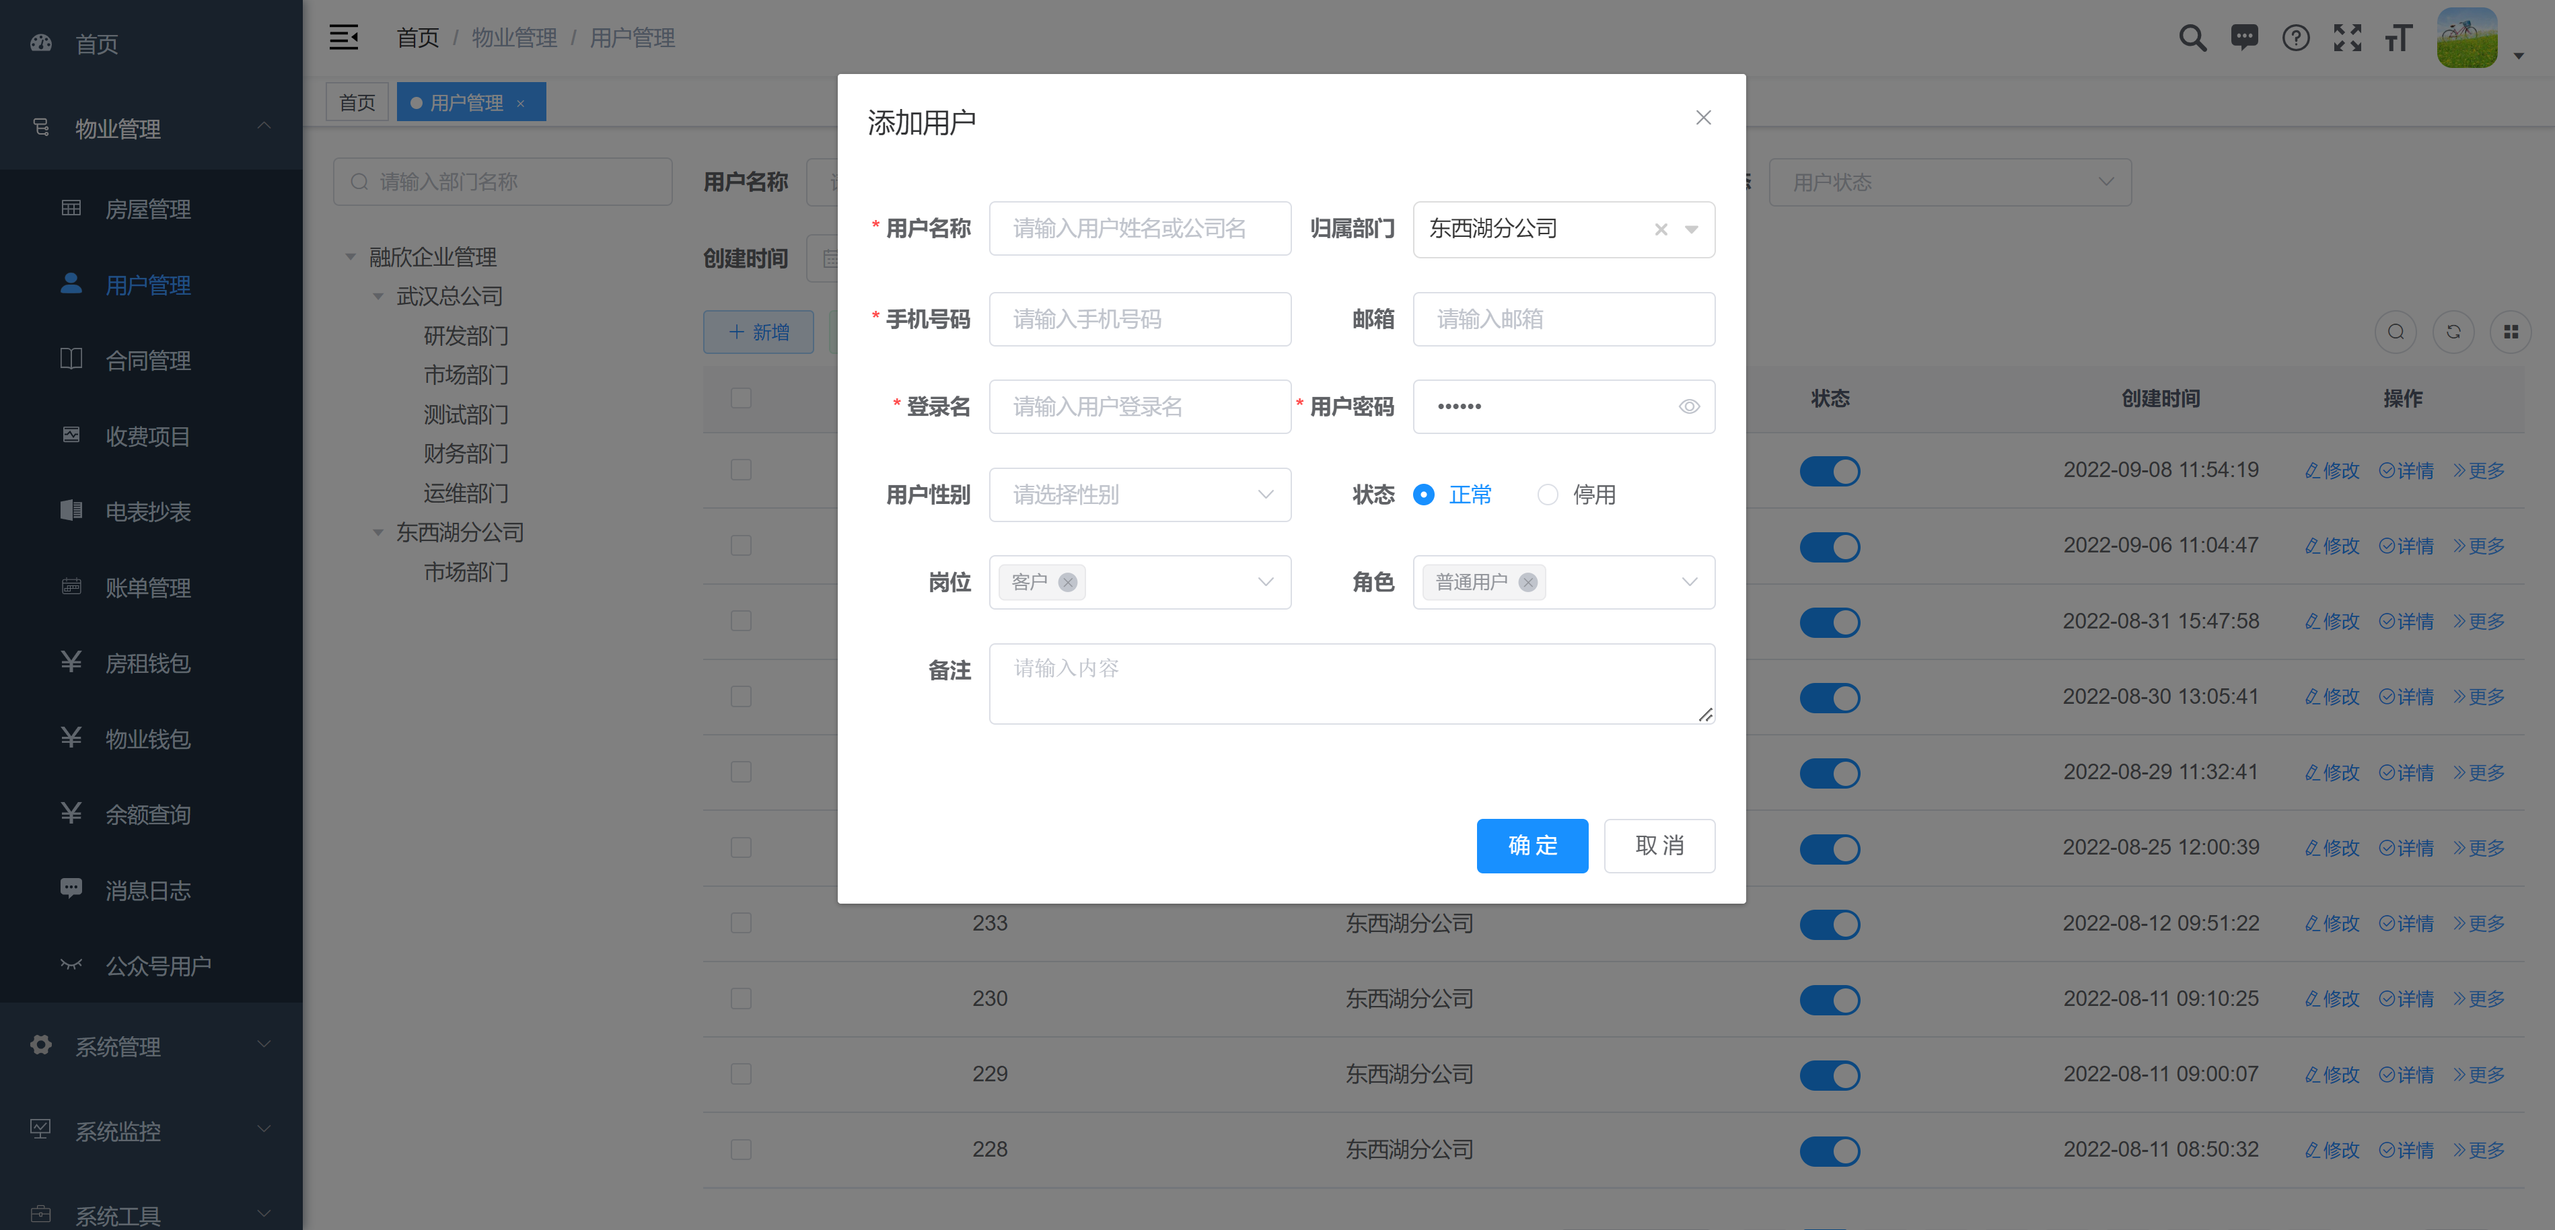This screenshot has width=2555, height=1230.
Task: Open 账单管理 in the sidebar
Action: tap(151, 587)
